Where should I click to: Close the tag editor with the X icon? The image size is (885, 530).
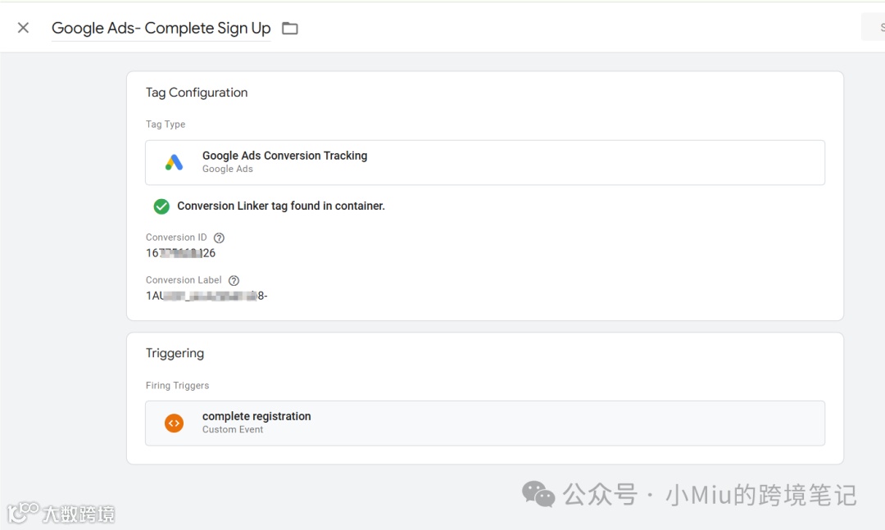pyautogui.click(x=23, y=28)
